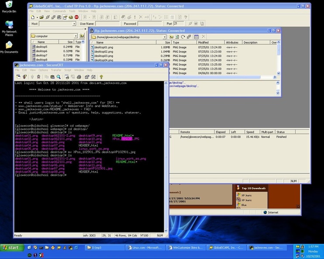Click the SecureCRT Connect session icon
Viewport: 324px width, 259px height.
point(18,77)
